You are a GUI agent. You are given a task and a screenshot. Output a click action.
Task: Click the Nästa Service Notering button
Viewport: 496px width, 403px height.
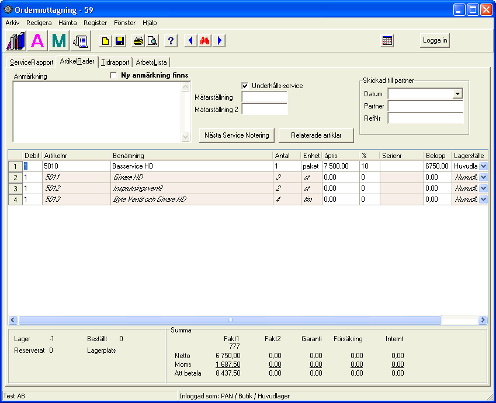(x=237, y=135)
